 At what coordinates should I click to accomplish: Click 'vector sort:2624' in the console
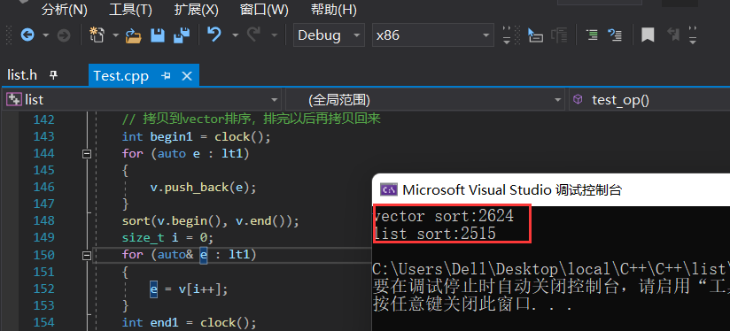444,216
